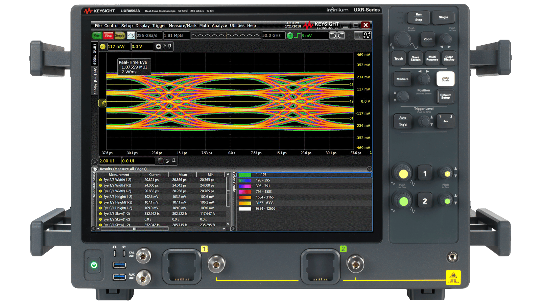The height and width of the screenshot is (304, 541).
Task: Click the 8 mV trigger level field
Action: (315, 35)
